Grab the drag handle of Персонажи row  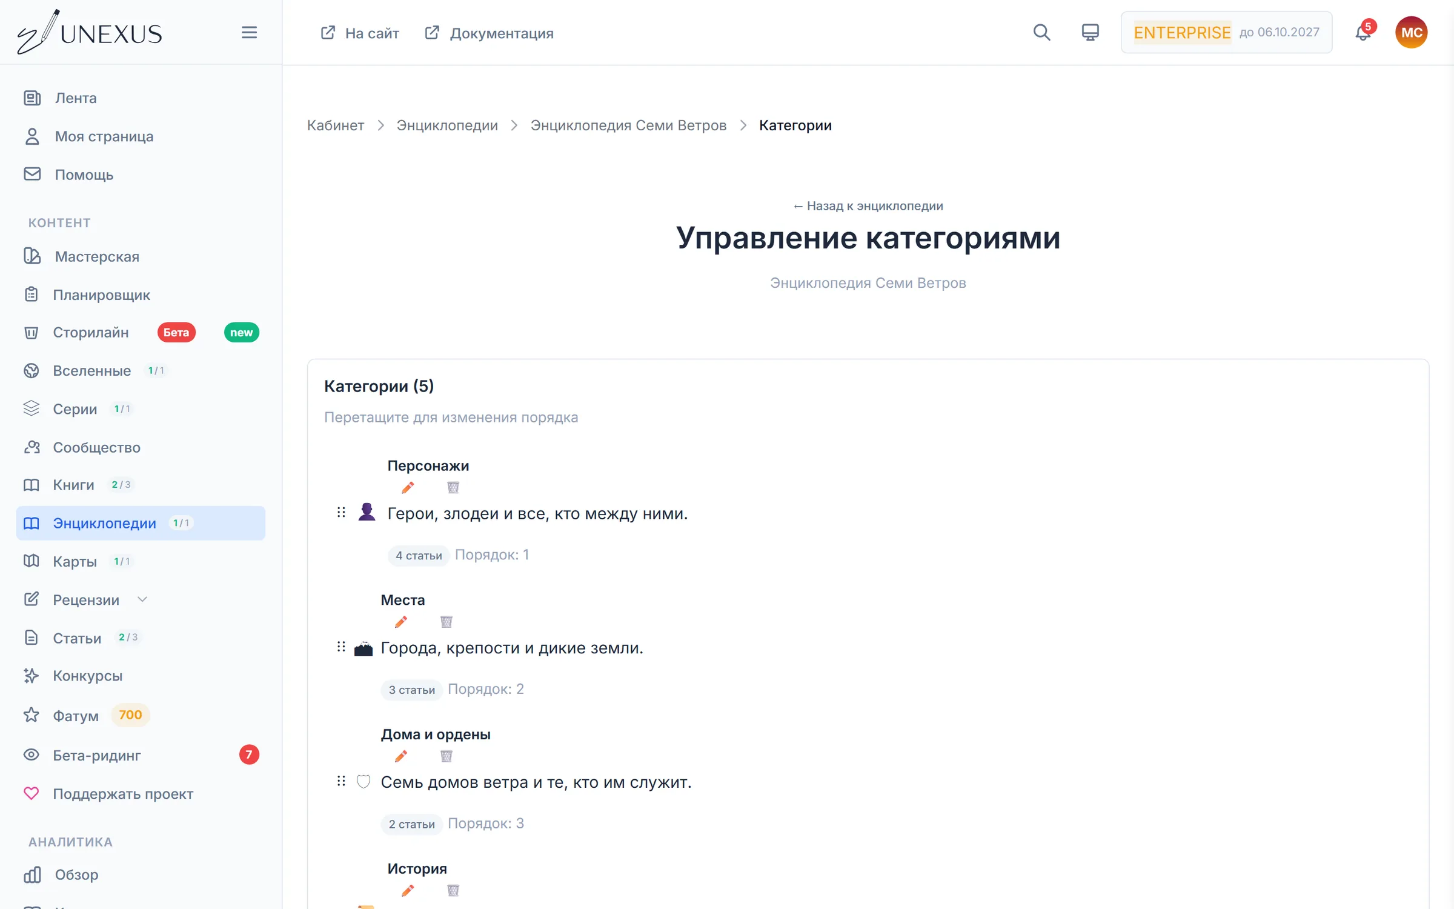[x=341, y=513]
